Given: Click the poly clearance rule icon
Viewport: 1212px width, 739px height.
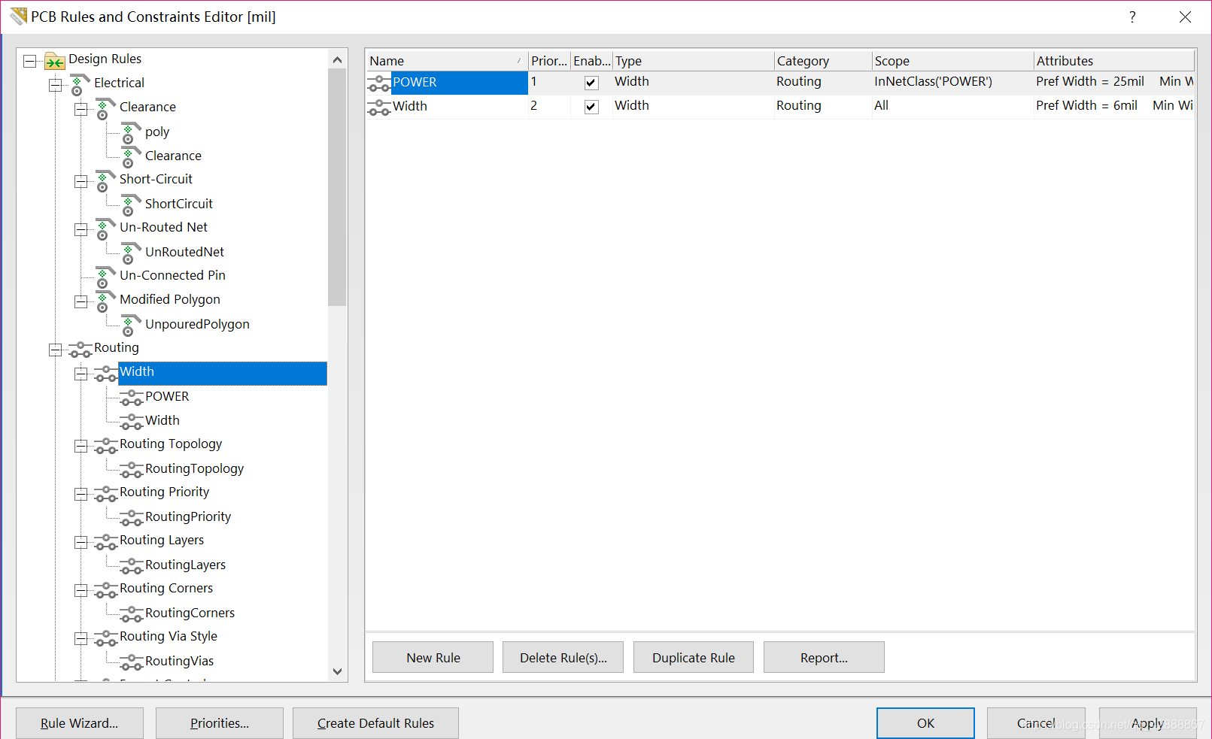Looking at the screenshot, I should pos(131,133).
